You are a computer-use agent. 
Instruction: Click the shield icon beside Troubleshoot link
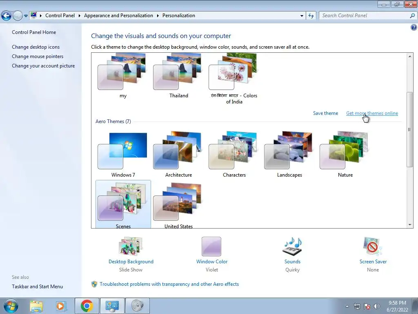point(94,284)
